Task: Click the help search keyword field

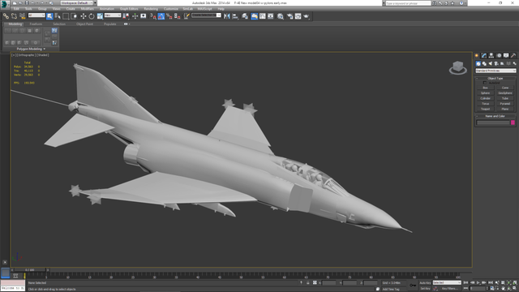Action: tap(408, 3)
